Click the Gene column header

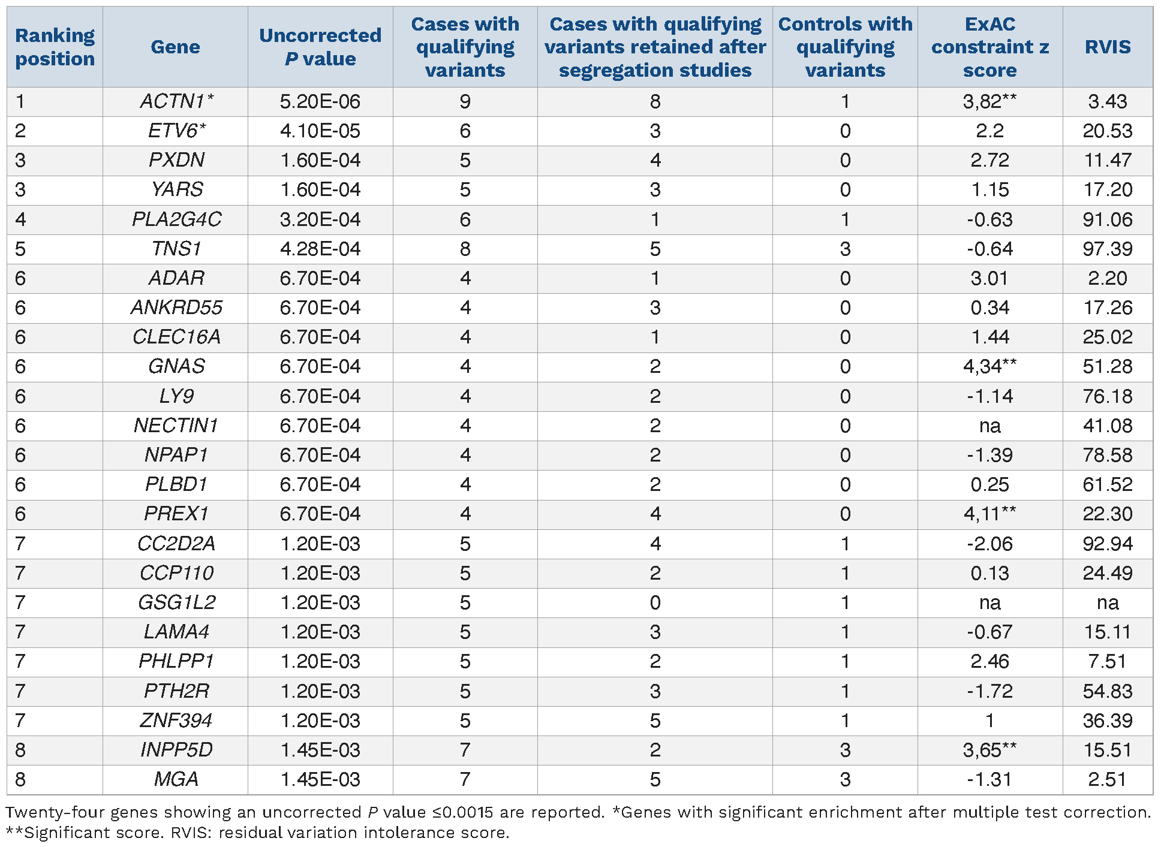pyautogui.click(x=175, y=47)
